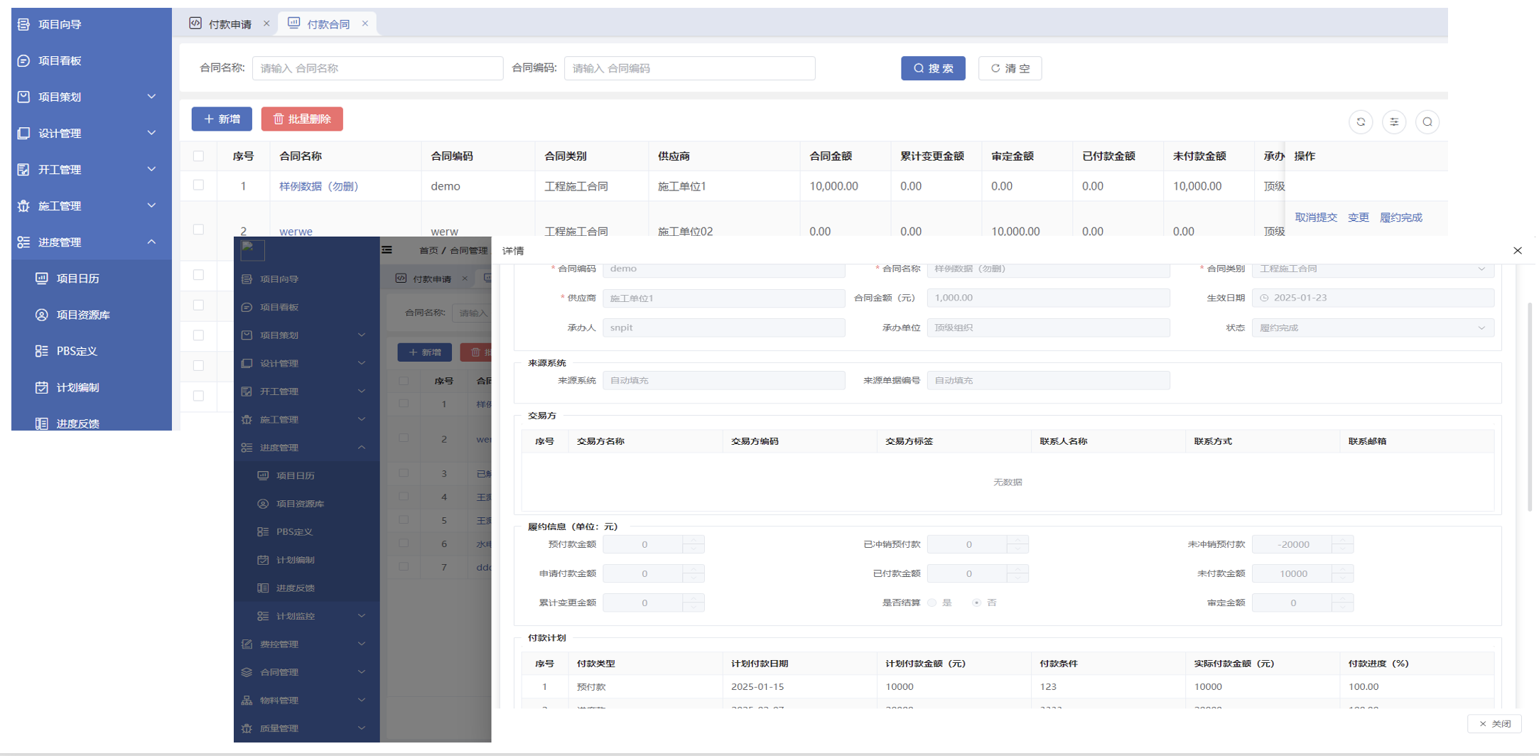Click the blue 搜索 button
Viewport: 1539px width, 756px height.
[932, 68]
